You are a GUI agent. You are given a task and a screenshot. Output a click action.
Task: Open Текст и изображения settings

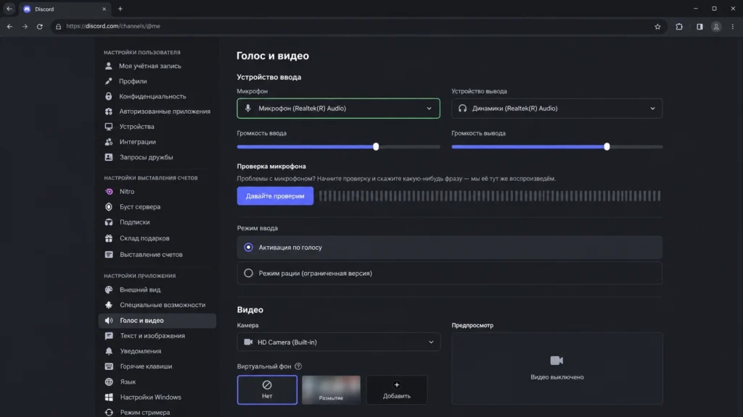(x=157, y=336)
